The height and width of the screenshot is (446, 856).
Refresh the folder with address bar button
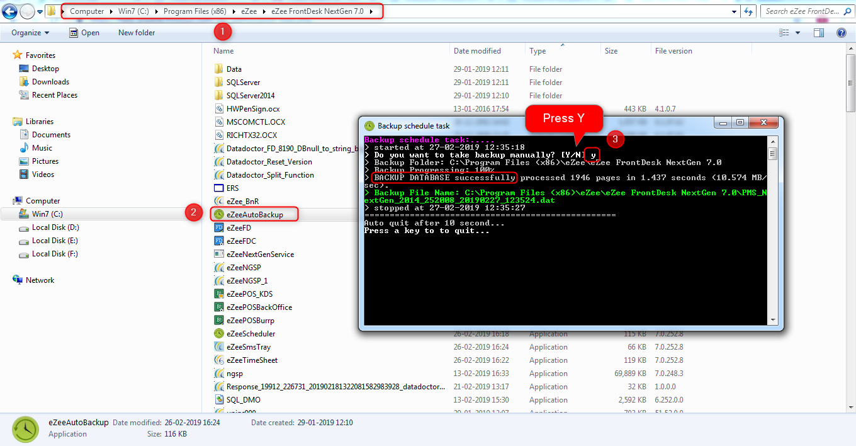[x=748, y=11]
